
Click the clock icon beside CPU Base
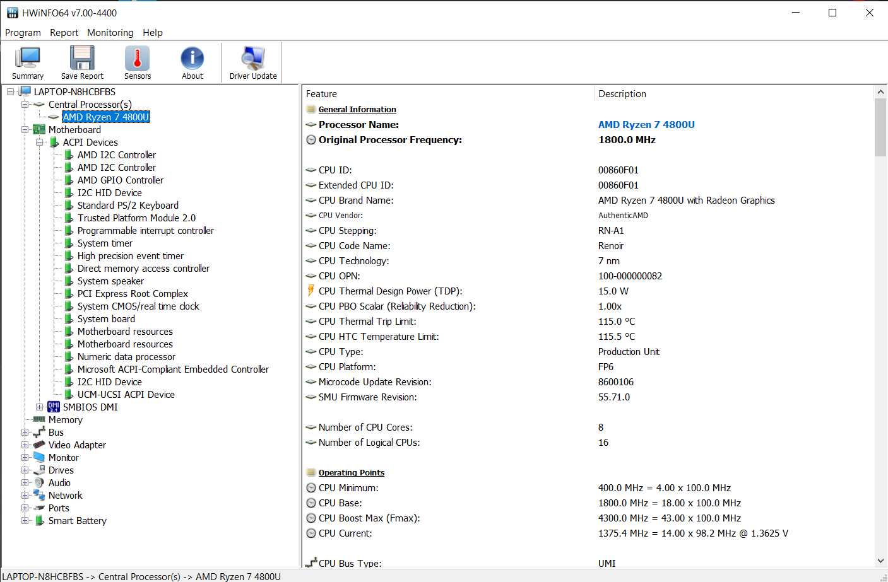pyautogui.click(x=311, y=503)
